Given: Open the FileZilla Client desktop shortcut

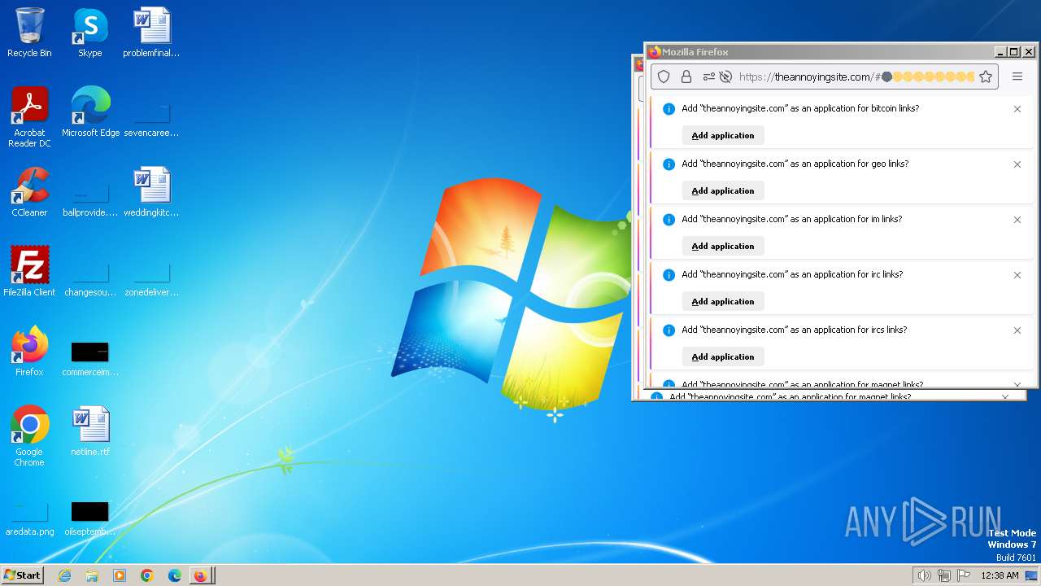Looking at the screenshot, I should (x=29, y=272).
